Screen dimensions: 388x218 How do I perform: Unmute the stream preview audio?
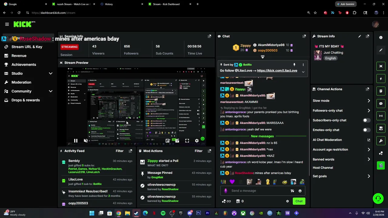point(86,141)
